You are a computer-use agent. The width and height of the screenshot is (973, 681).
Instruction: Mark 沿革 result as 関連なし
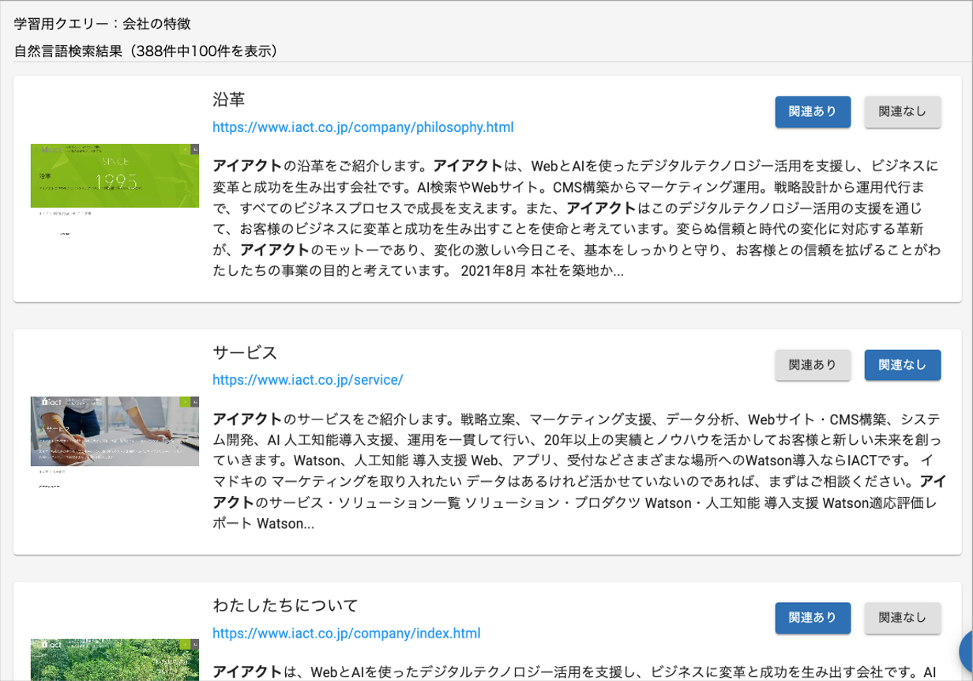(x=903, y=112)
